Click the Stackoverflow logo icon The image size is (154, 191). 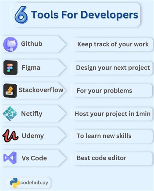tap(10, 90)
